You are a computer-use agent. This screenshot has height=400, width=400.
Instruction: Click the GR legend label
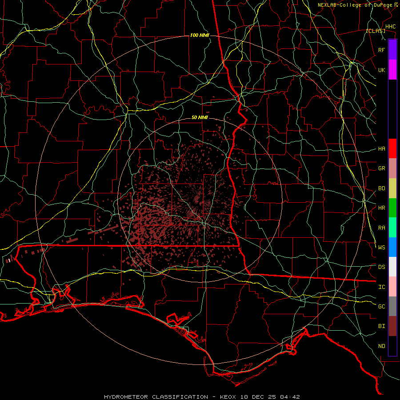(x=382, y=168)
